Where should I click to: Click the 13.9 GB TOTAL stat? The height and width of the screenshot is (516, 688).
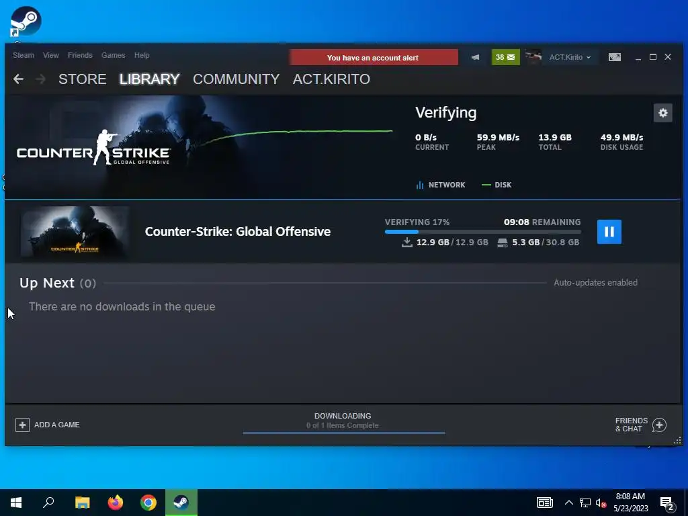click(x=555, y=142)
